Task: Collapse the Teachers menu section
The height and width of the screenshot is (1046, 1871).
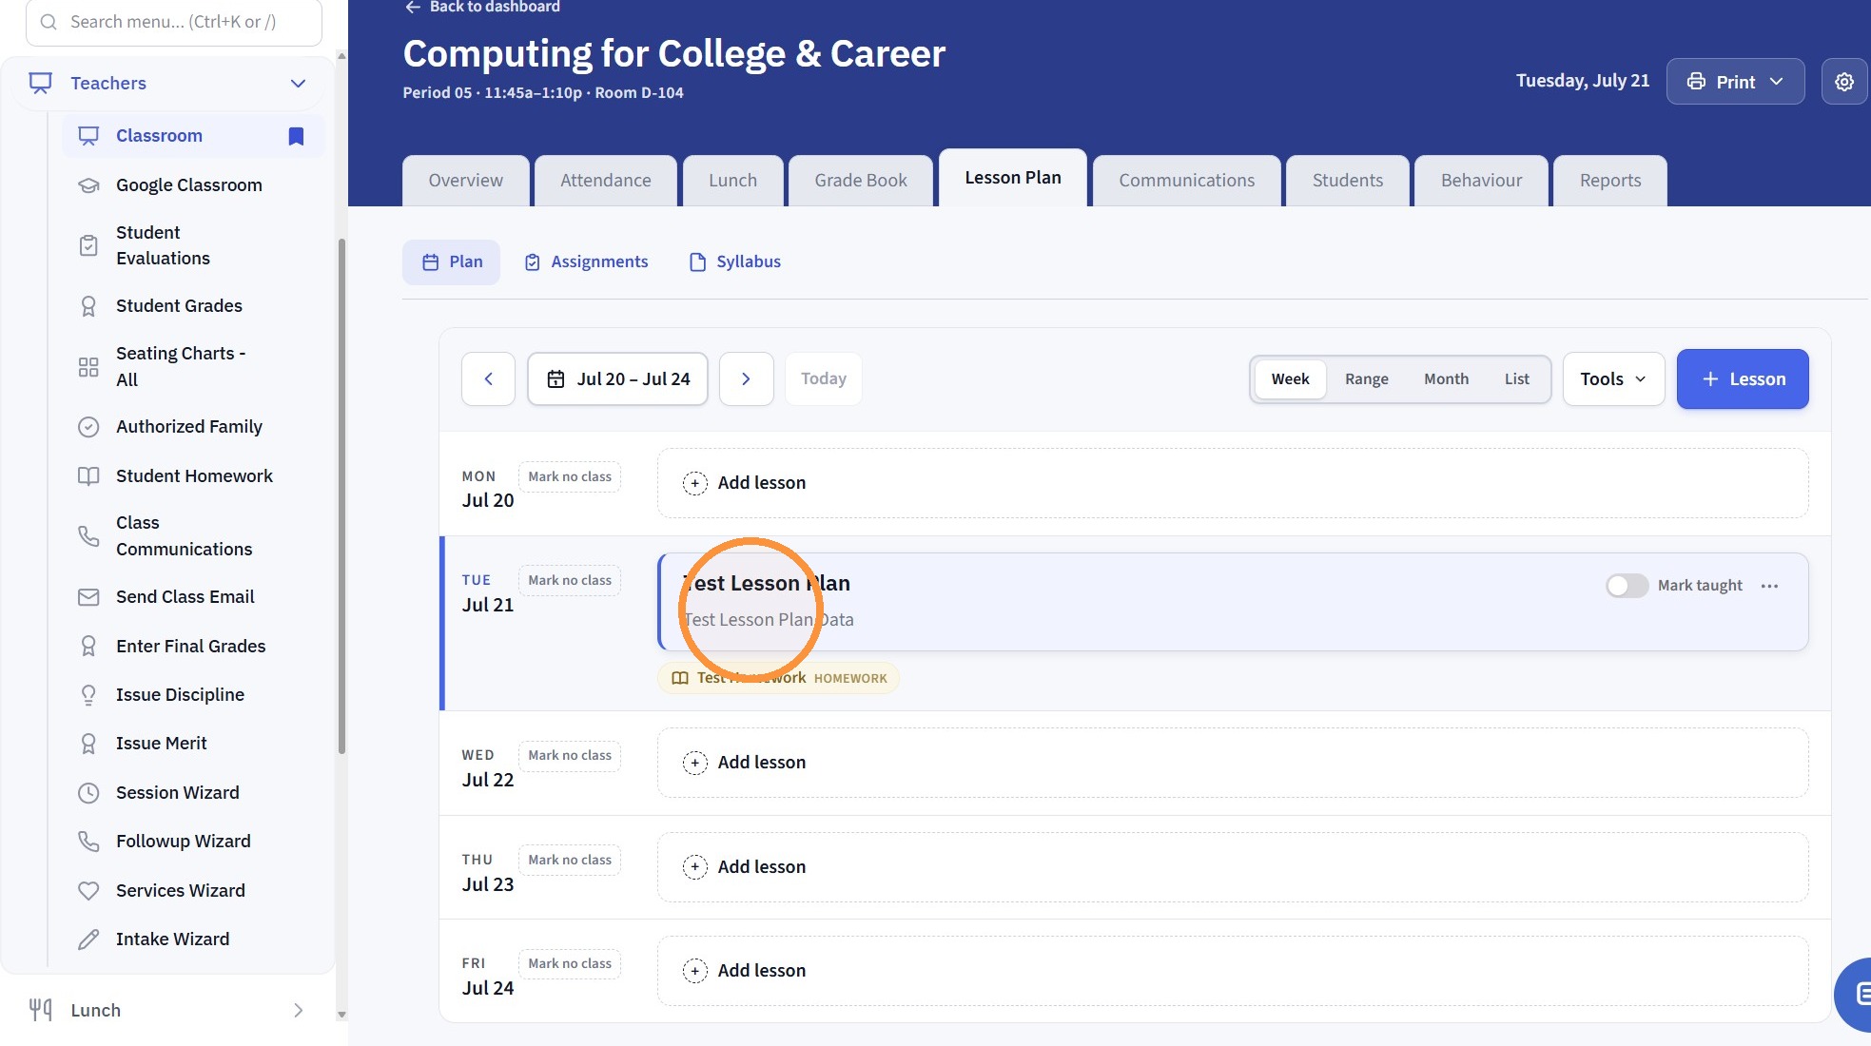Action: (298, 83)
